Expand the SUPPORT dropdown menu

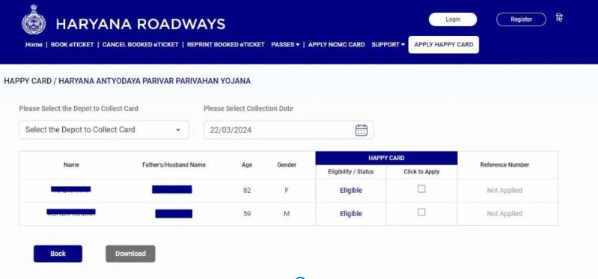tap(388, 45)
